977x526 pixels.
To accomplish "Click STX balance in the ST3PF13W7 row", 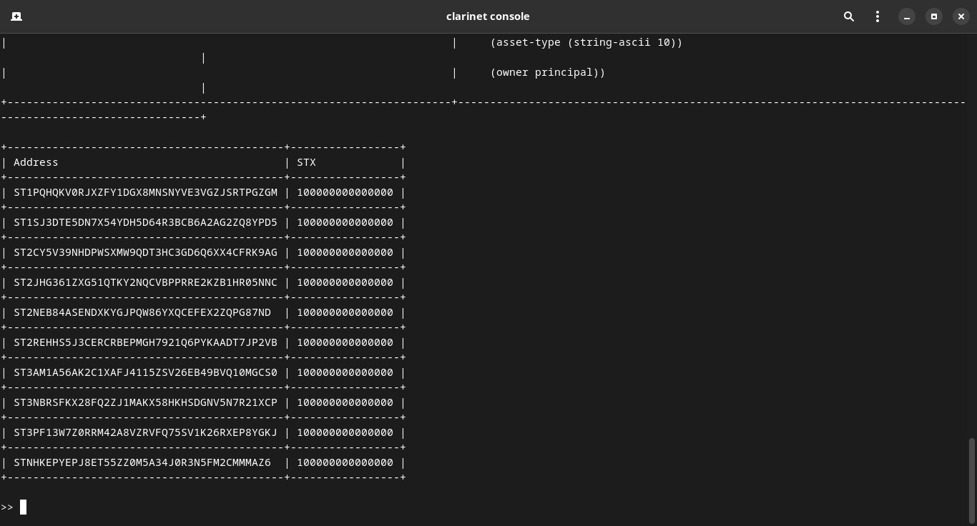I will click(x=345, y=432).
